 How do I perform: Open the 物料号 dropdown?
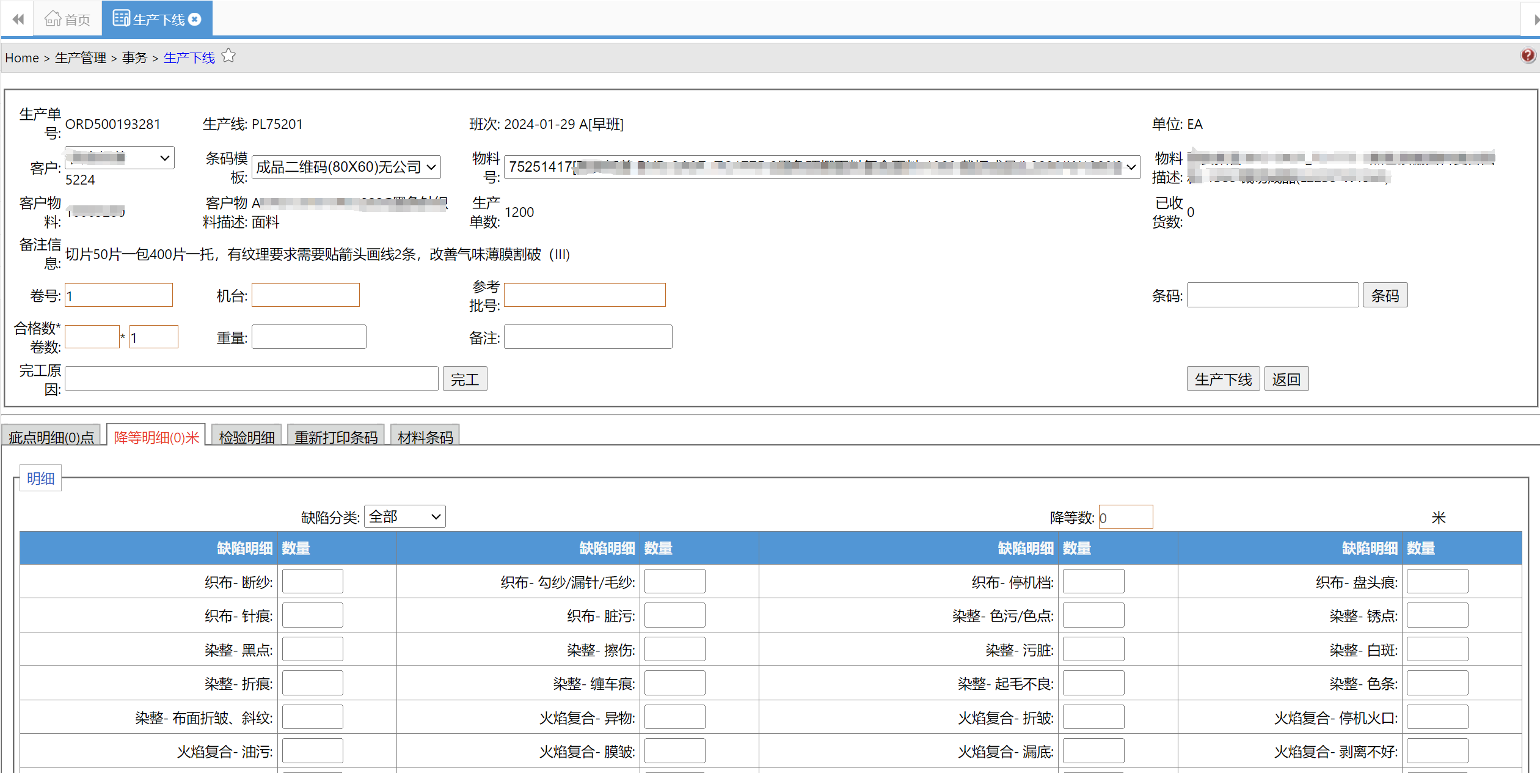(822, 167)
